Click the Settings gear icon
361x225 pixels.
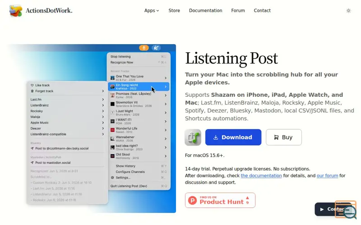coord(112,177)
